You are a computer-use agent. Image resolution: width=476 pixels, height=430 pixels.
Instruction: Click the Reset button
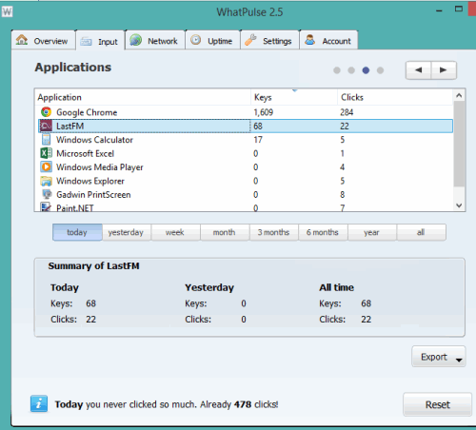pyautogui.click(x=437, y=404)
